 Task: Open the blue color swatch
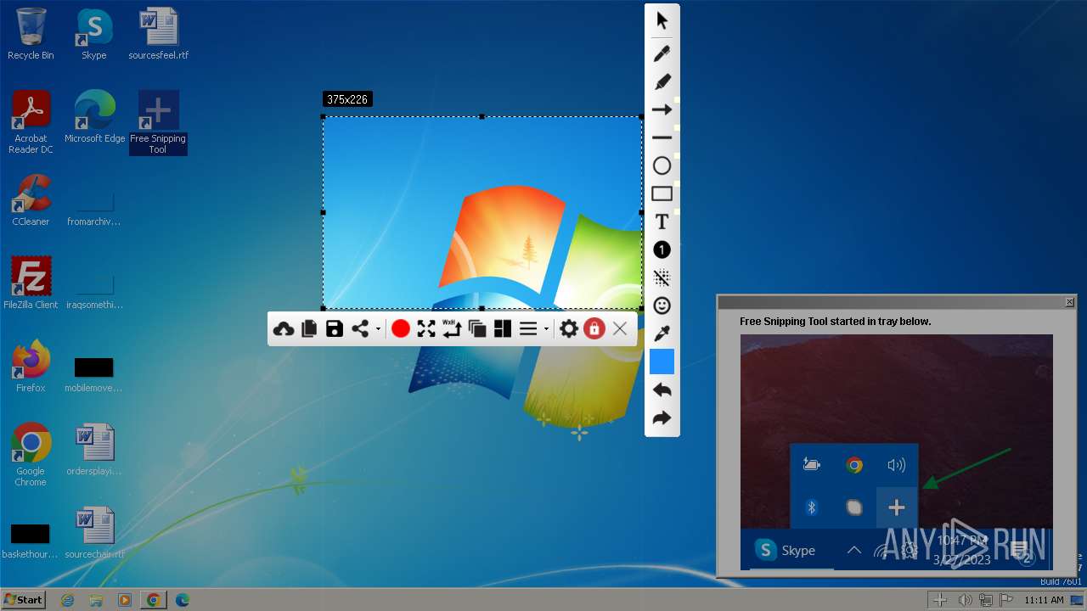coord(662,362)
